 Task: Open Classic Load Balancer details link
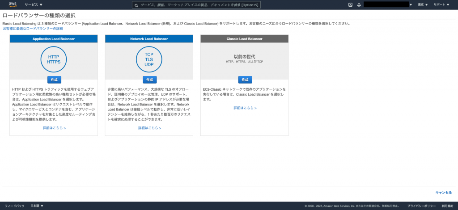pos(245,108)
